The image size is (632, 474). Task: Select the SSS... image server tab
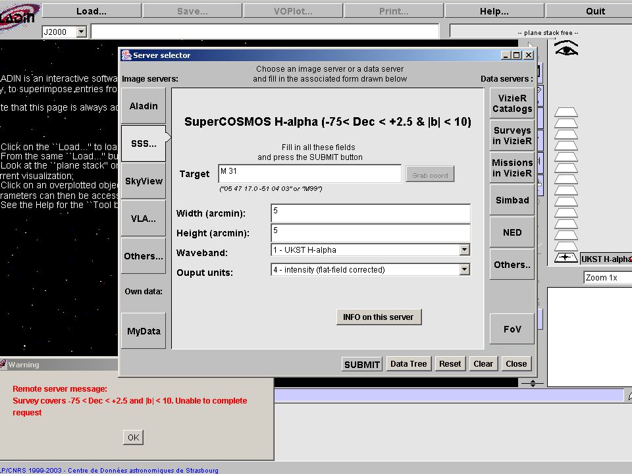tap(144, 144)
